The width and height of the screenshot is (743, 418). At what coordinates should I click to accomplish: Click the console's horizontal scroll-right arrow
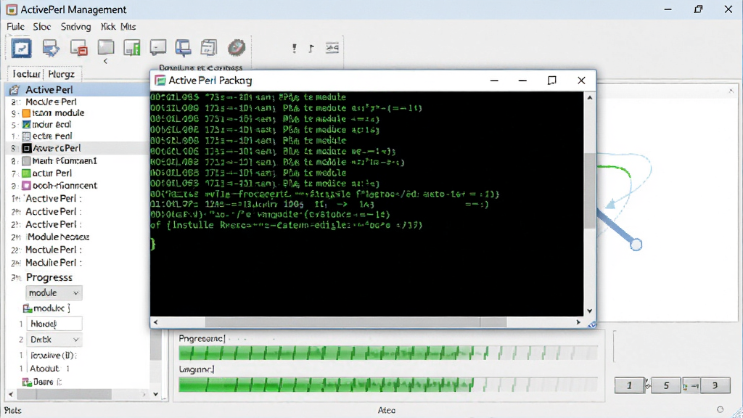click(578, 322)
